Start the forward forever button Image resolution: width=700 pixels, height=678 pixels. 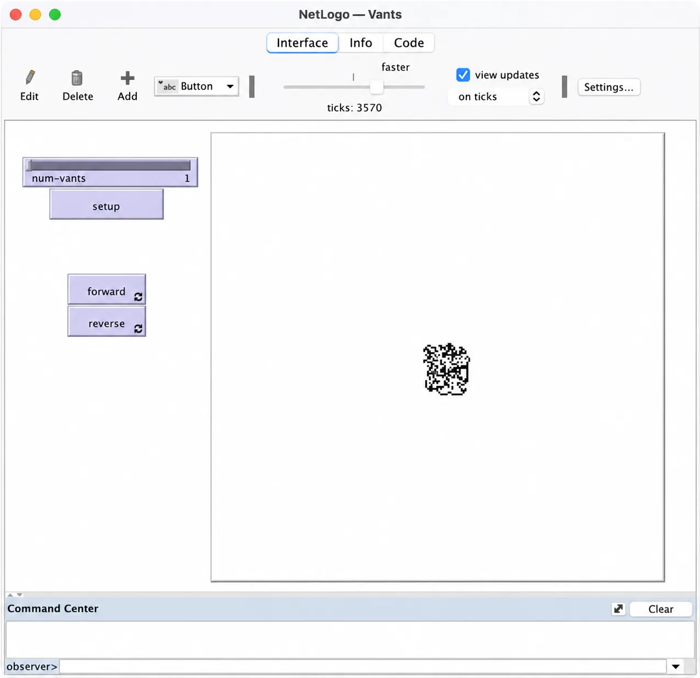coord(107,290)
